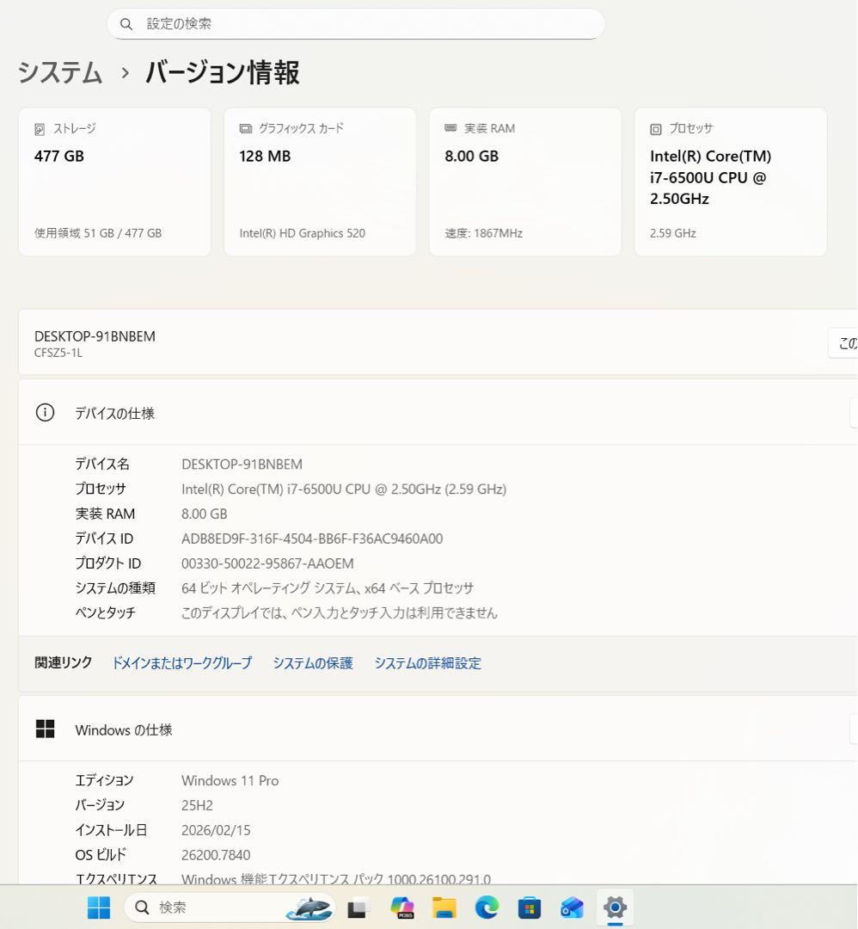Click the Settings gear taskbar icon

616,907
